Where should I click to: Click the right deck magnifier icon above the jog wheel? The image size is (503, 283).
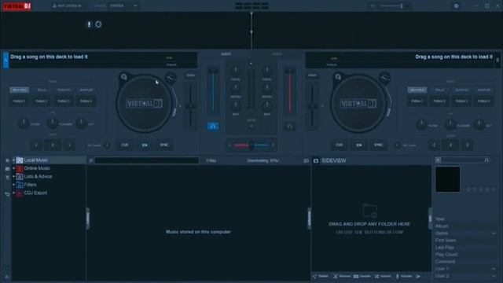tap(338, 77)
